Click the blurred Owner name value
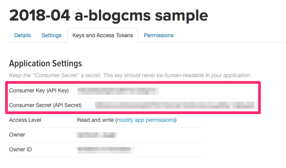 coord(97,135)
